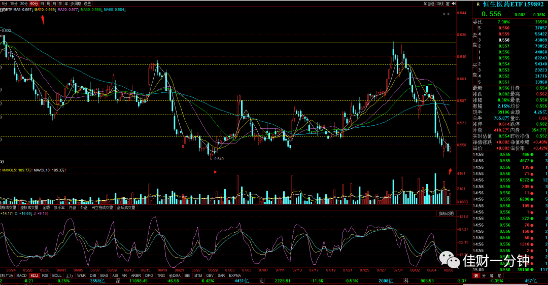Open chart 设置 settings
The width and height of the screenshot is (548, 285).
coord(87,4)
